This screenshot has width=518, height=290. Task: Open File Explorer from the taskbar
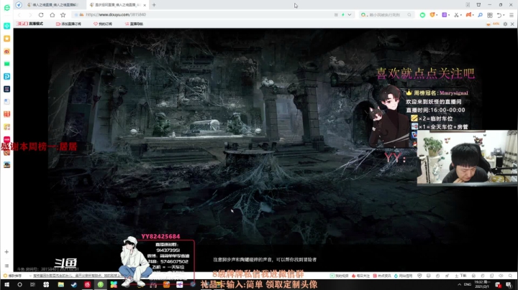point(60,284)
